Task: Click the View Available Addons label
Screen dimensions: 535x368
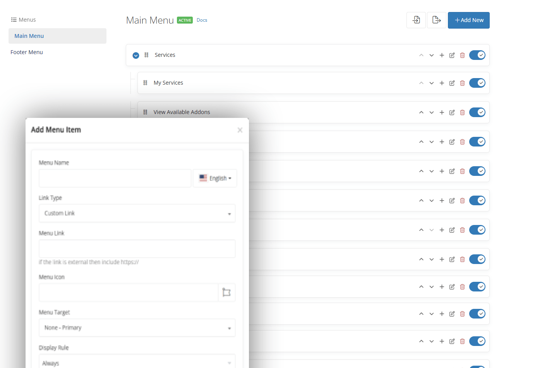Action: [182, 112]
